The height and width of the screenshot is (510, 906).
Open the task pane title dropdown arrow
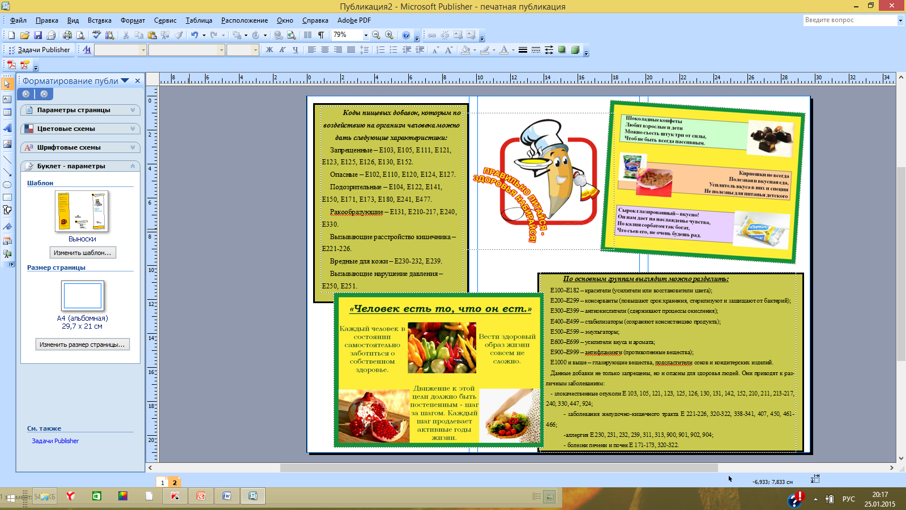point(125,80)
